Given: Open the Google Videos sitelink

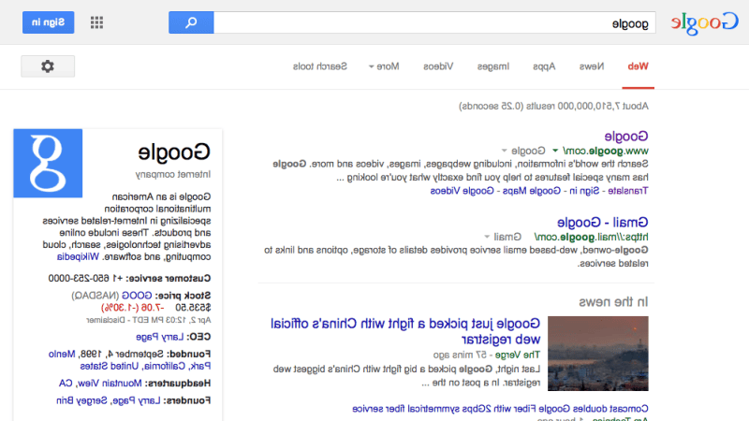Looking at the screenshot, I should point(462,191).
